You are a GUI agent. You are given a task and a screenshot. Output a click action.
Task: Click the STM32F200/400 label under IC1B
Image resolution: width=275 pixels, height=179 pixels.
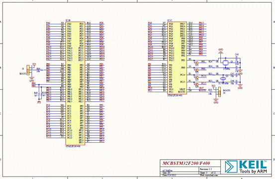coord(73,146)
